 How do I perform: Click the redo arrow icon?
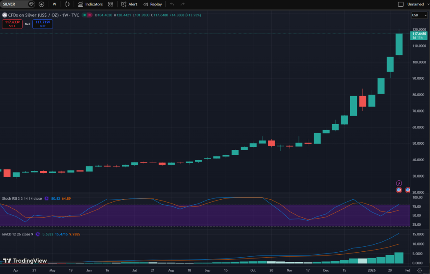pos(183,4)
